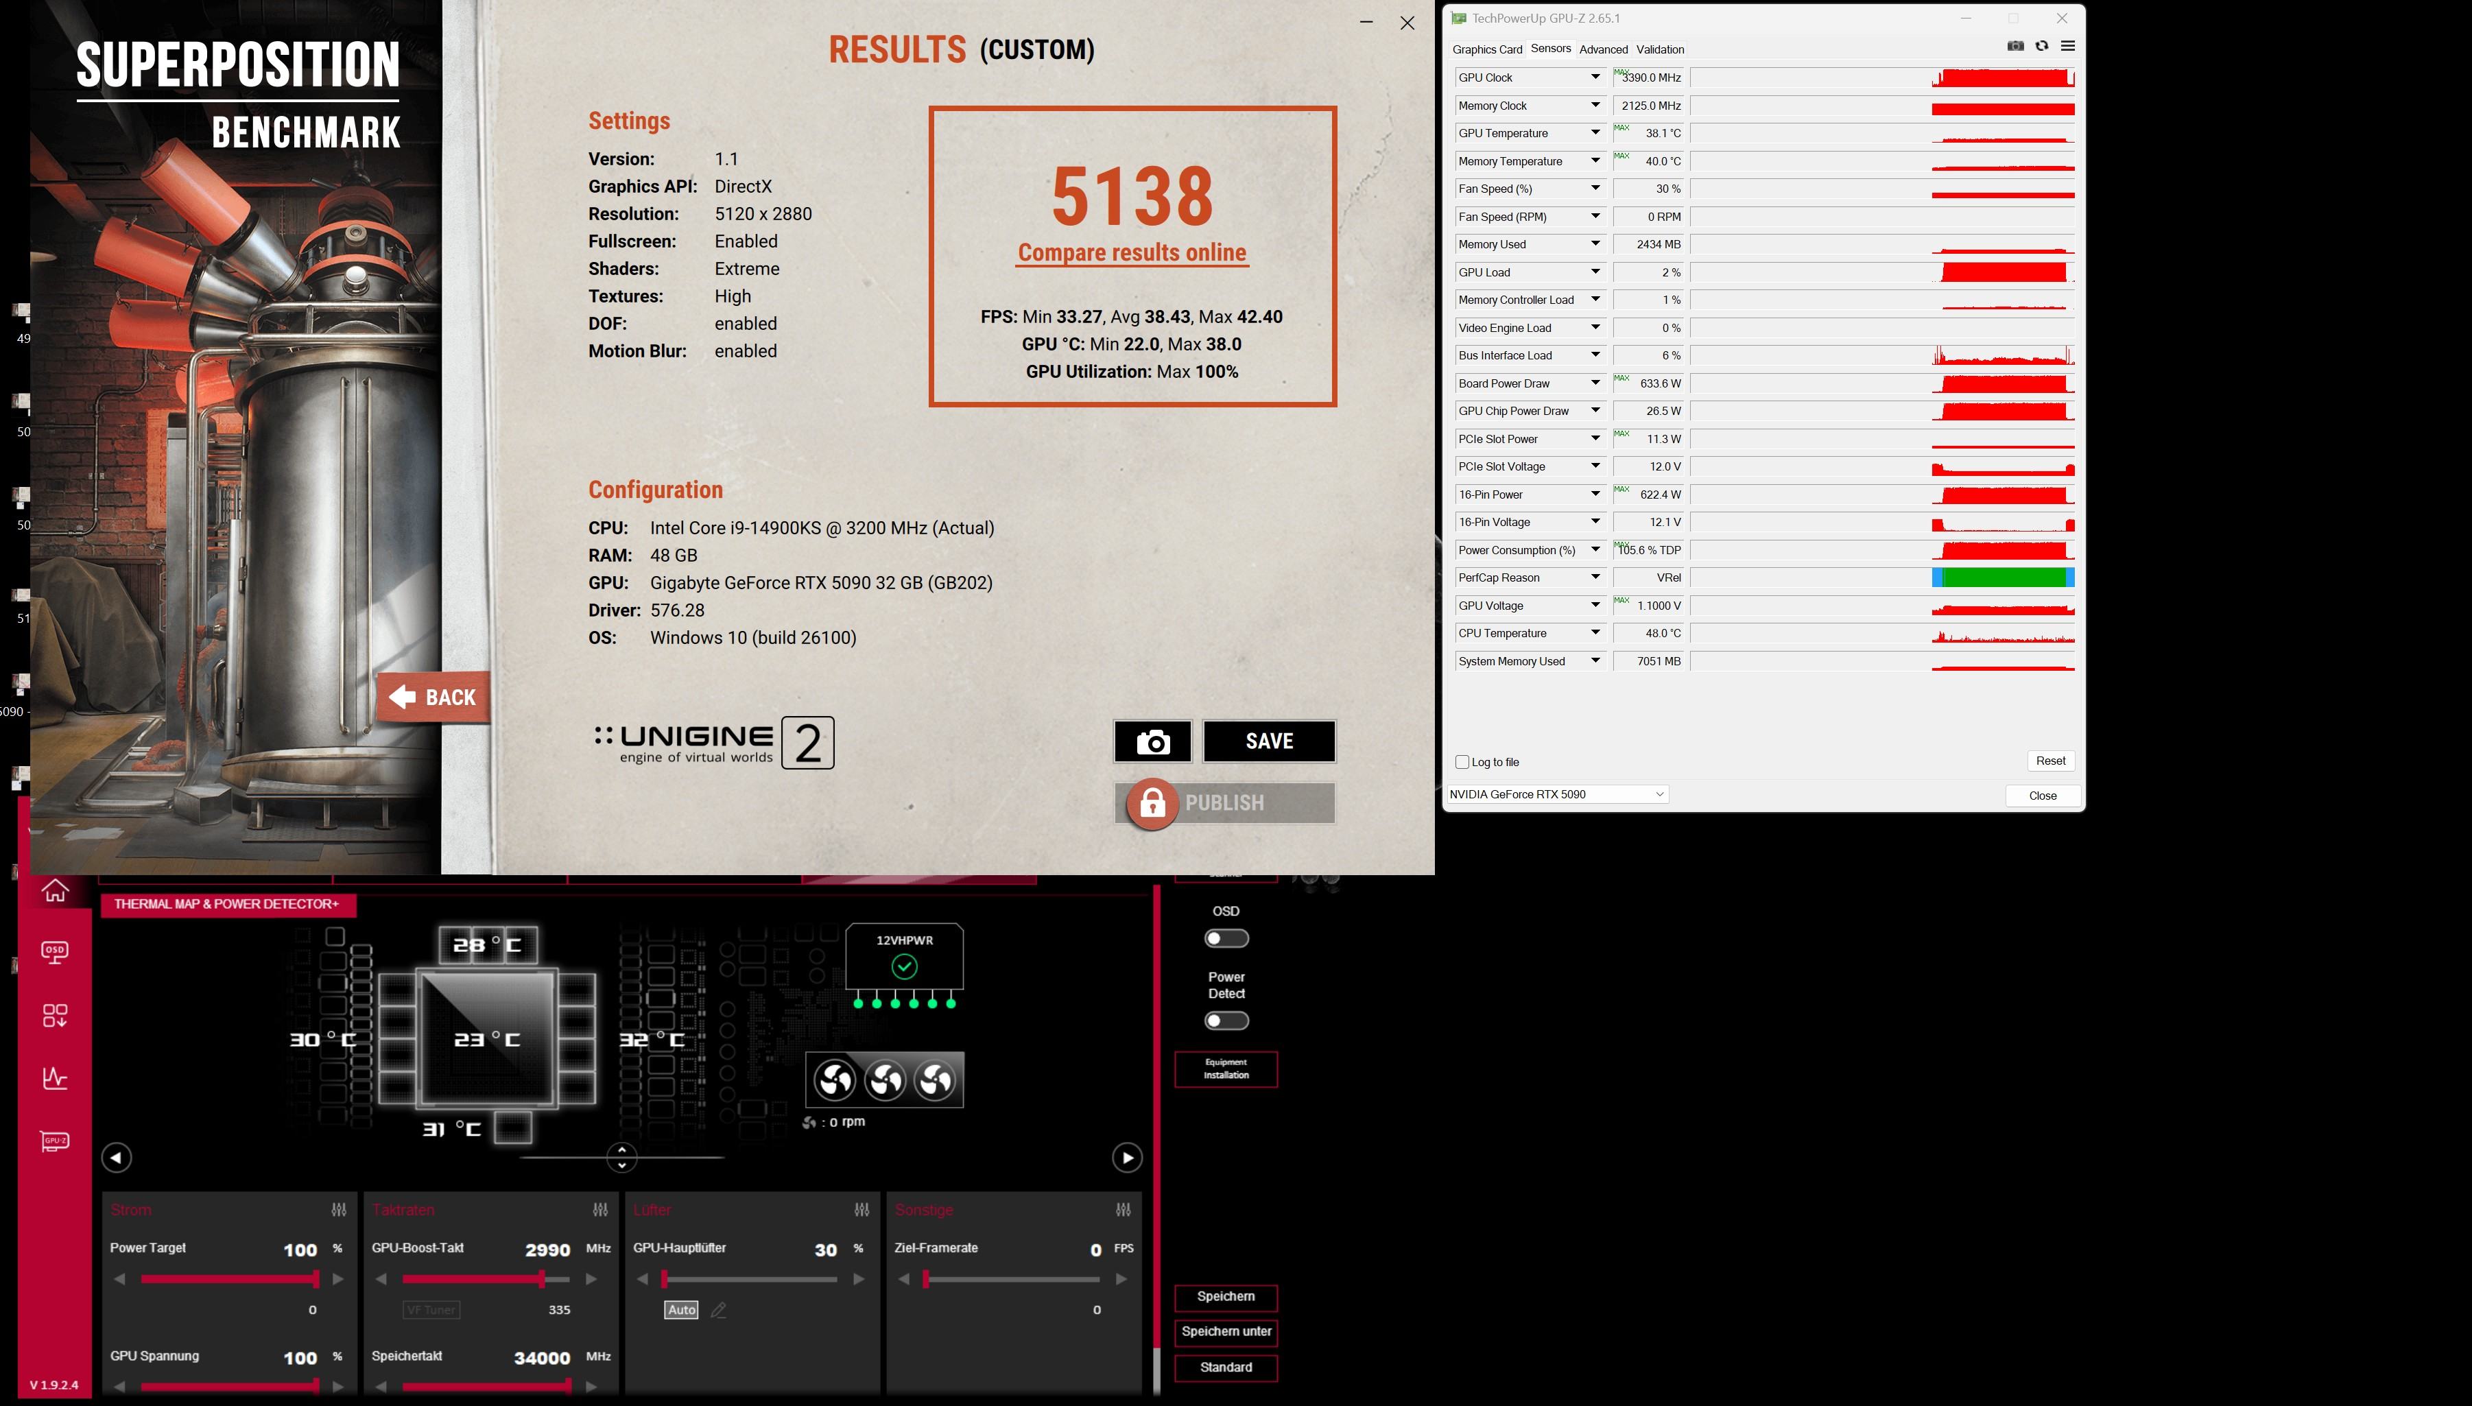Click the PerfCap Reason green graph bar
The width and height of the screenshot is (2472, 1406).
point(2003,577)
